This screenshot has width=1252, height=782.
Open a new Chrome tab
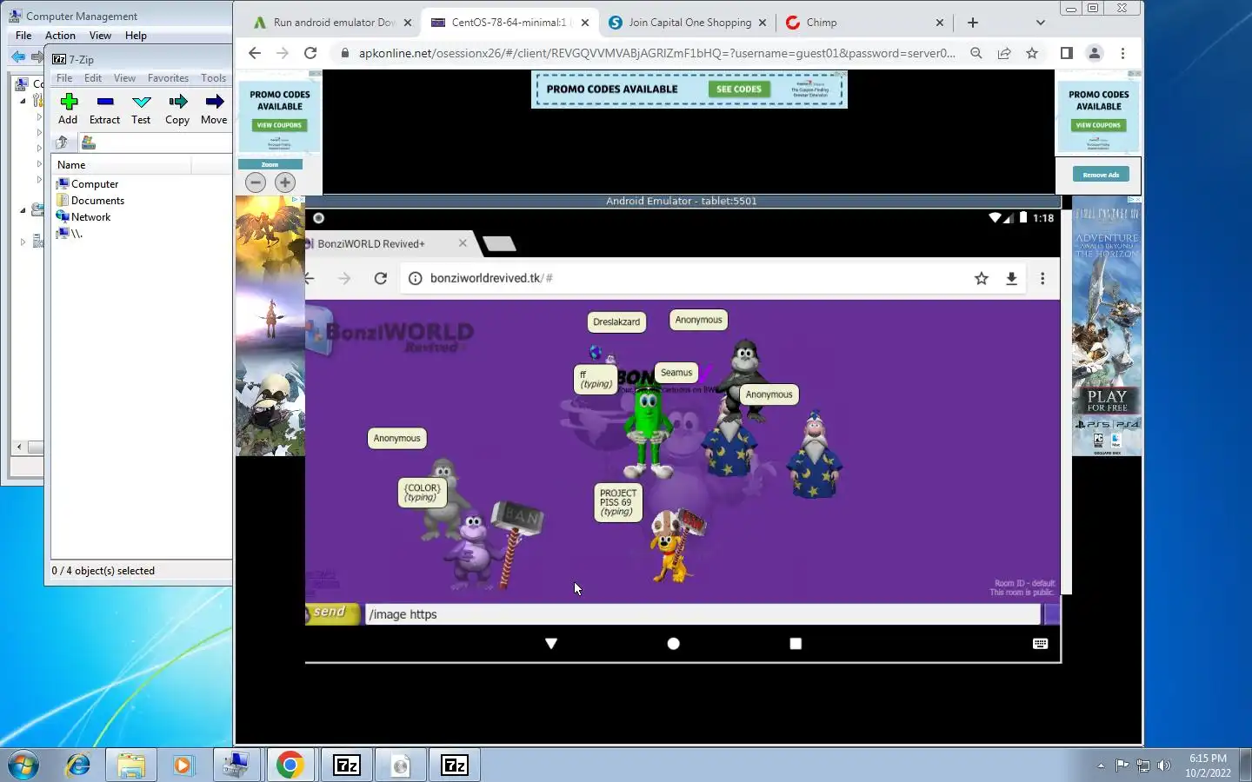click(x=972, y=23)
